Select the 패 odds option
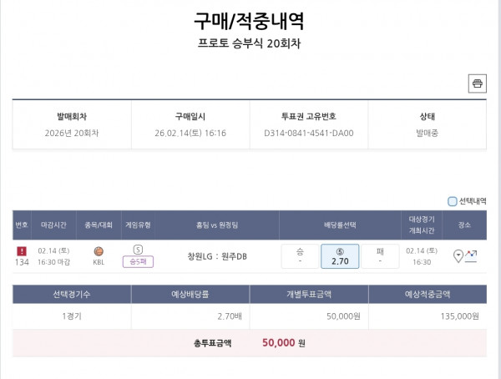Viewport: 501px width, 379px height. 380,255
